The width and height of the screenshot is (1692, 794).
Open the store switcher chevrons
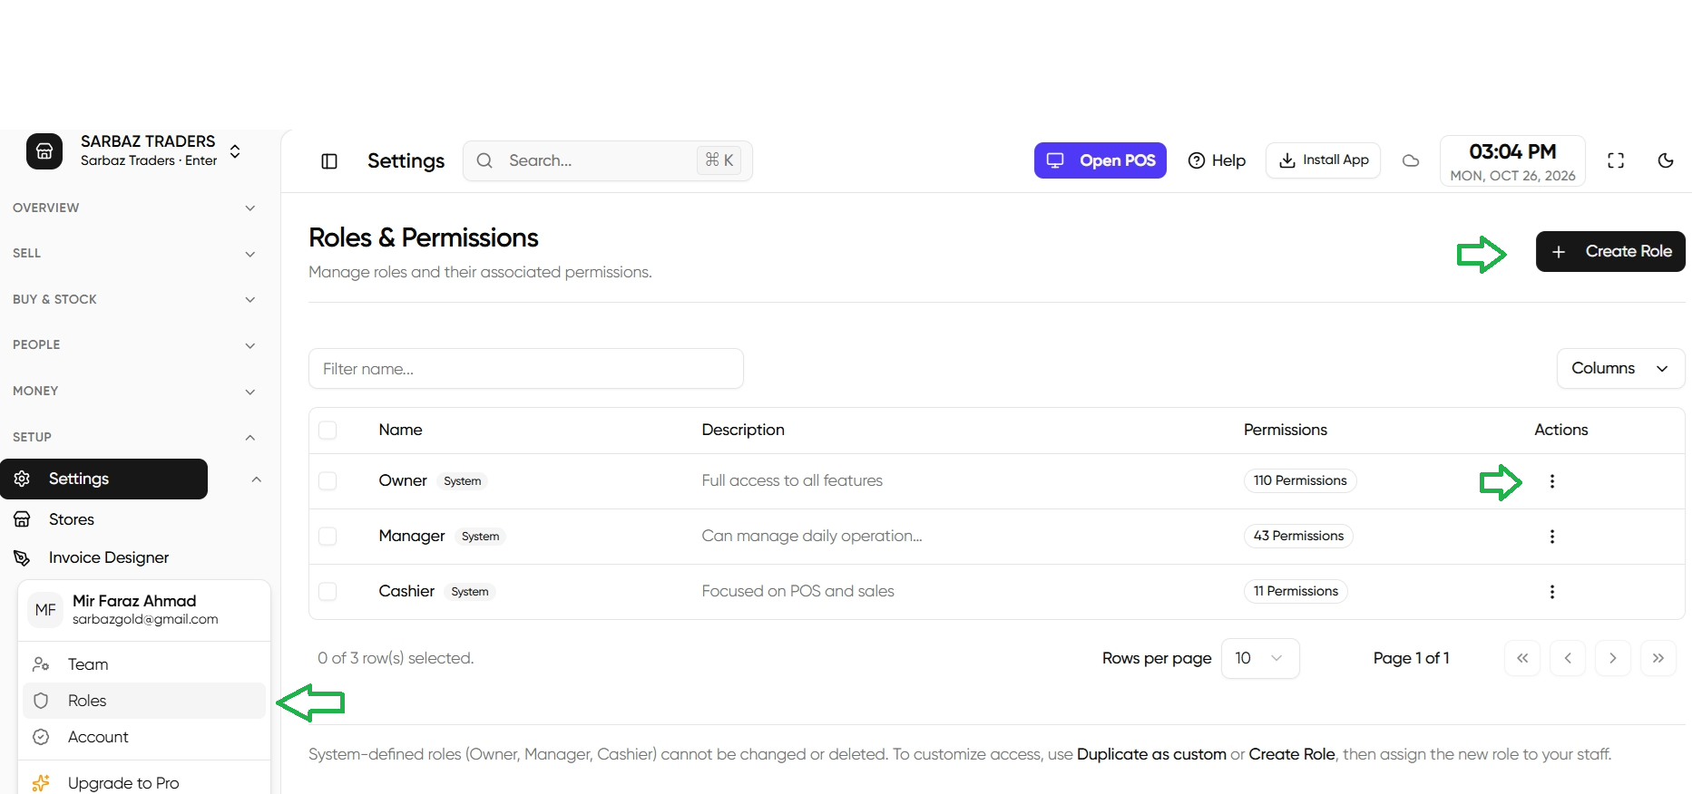coord(235,151)
